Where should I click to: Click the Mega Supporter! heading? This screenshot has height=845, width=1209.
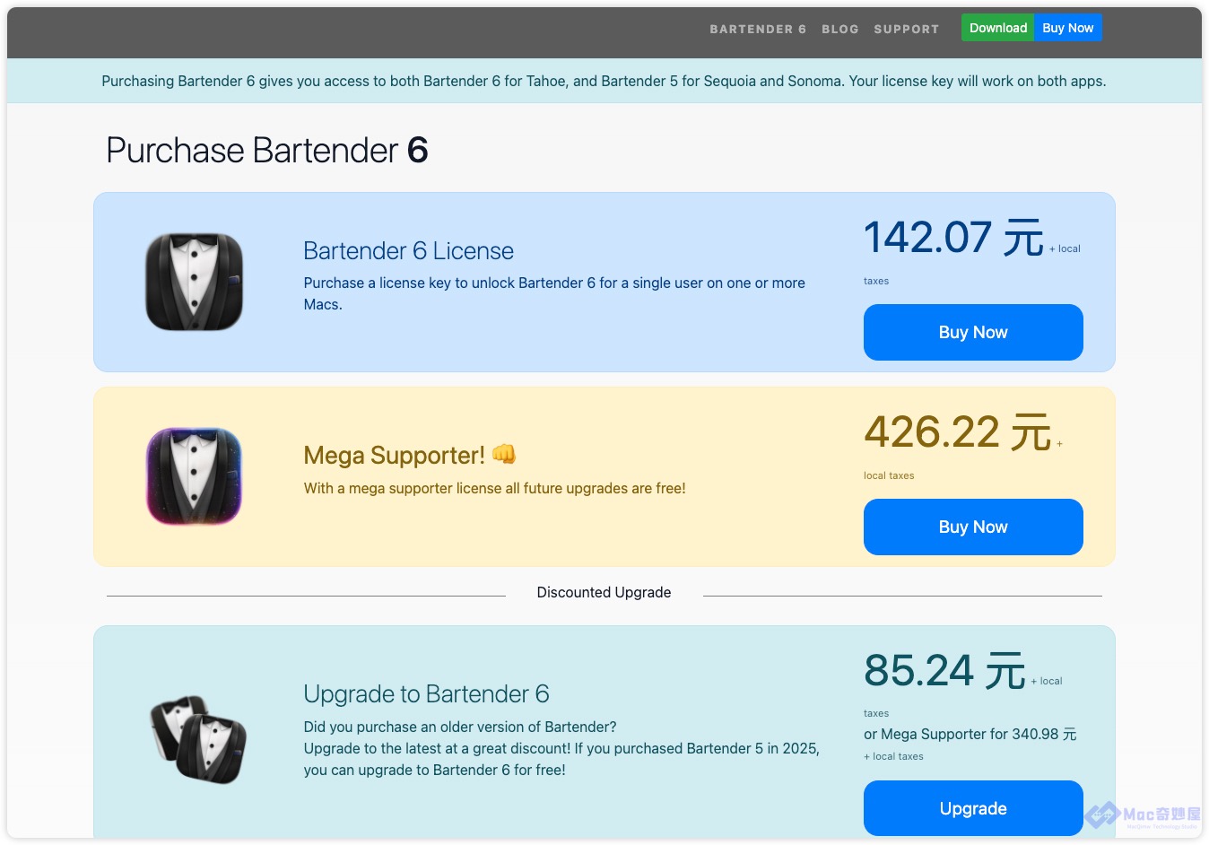[x=395, y=456]
